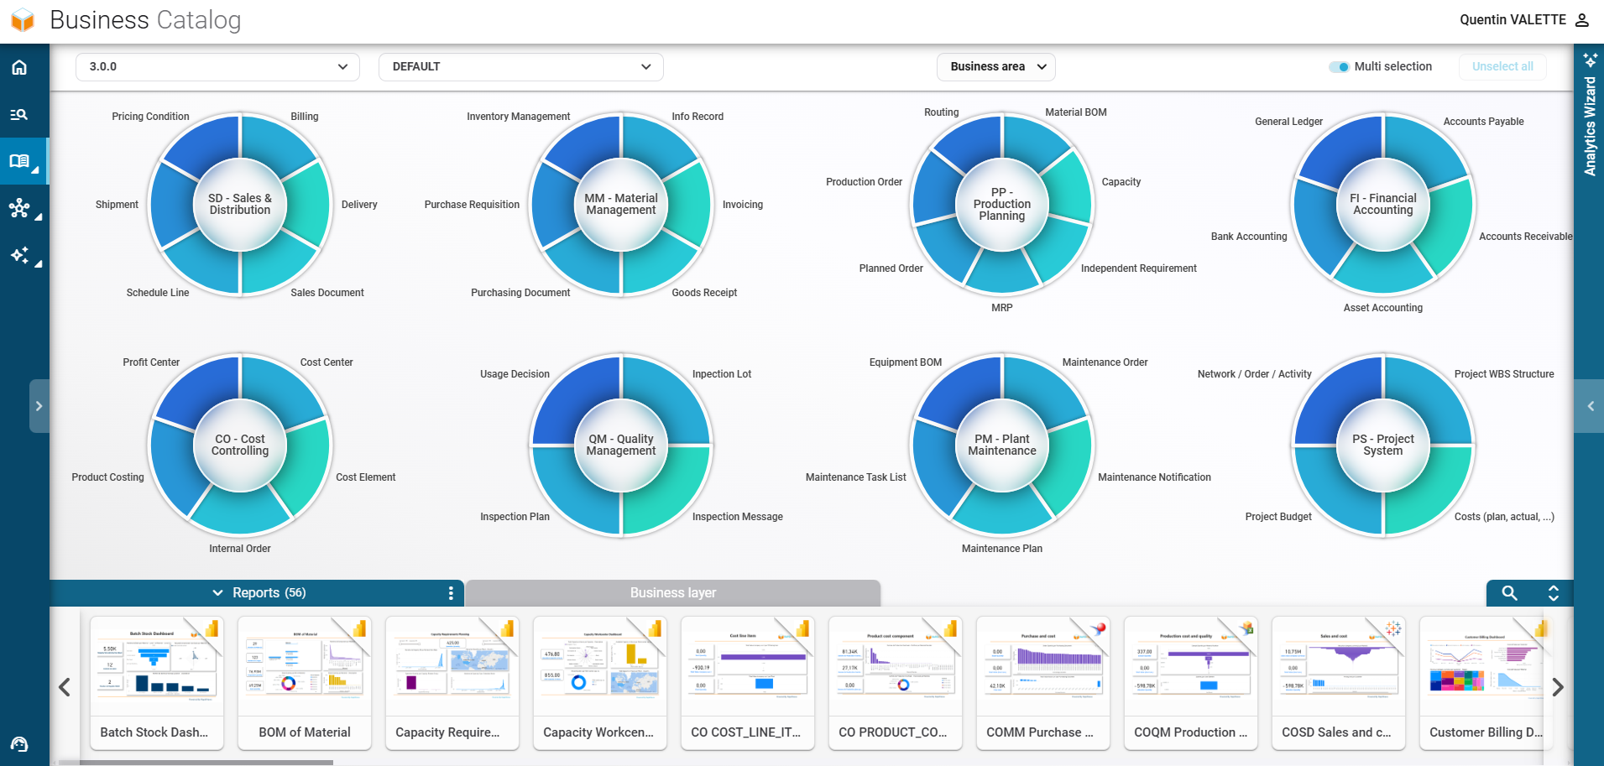Image resolution: width=1604 pixels, height=766 pixels.
Task: Expand the right side panel arrow
Action: [x=1590, y=406]
